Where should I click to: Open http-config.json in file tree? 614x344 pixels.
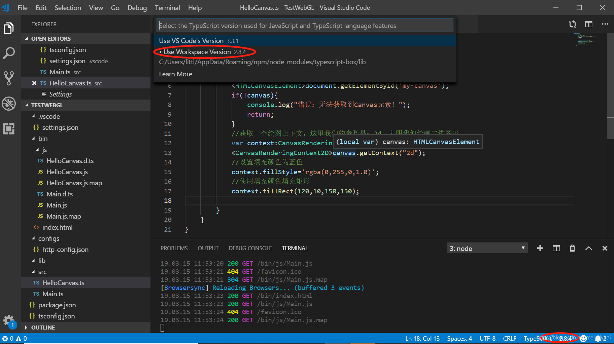click(86, 250)
